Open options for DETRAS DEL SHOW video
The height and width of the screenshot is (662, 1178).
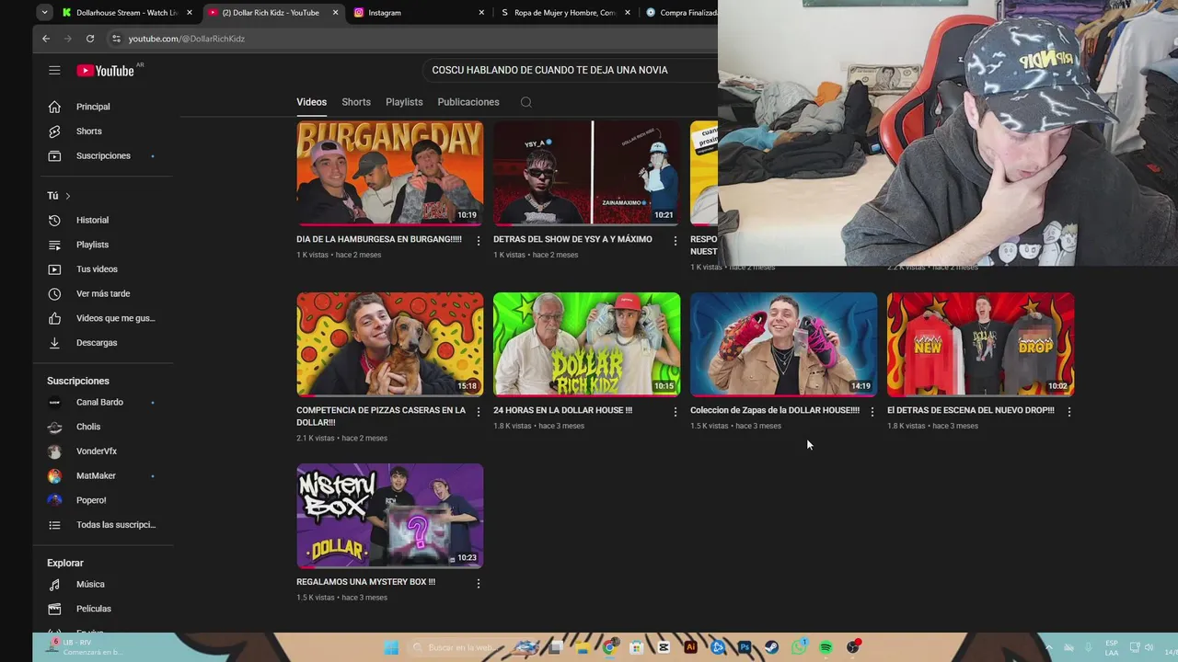[x=675, y=241]
